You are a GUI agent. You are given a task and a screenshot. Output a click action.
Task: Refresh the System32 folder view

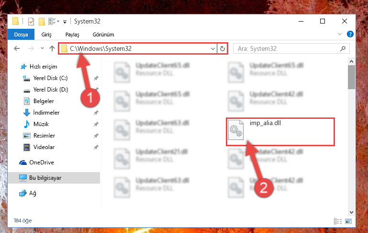[x=222, y=49]
